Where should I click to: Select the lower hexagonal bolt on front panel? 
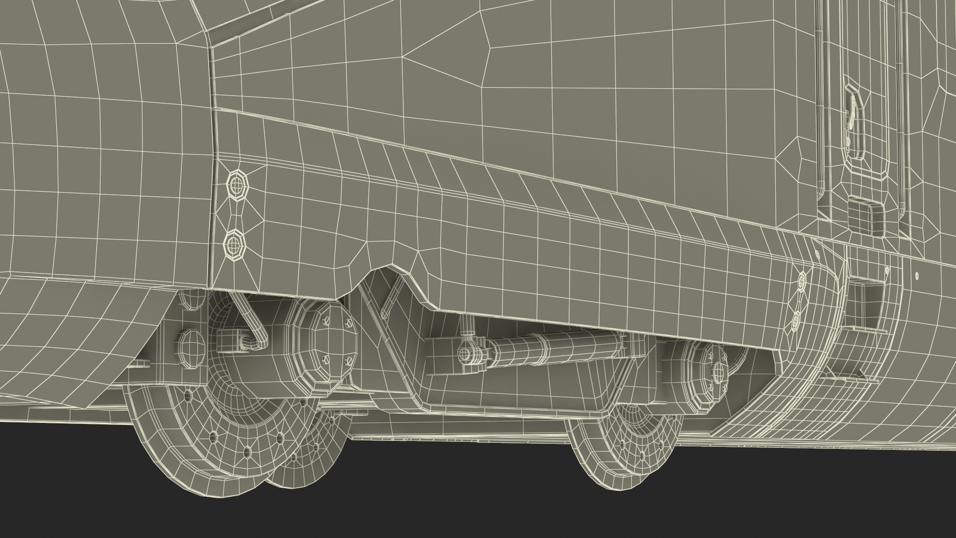coord(234,244)
